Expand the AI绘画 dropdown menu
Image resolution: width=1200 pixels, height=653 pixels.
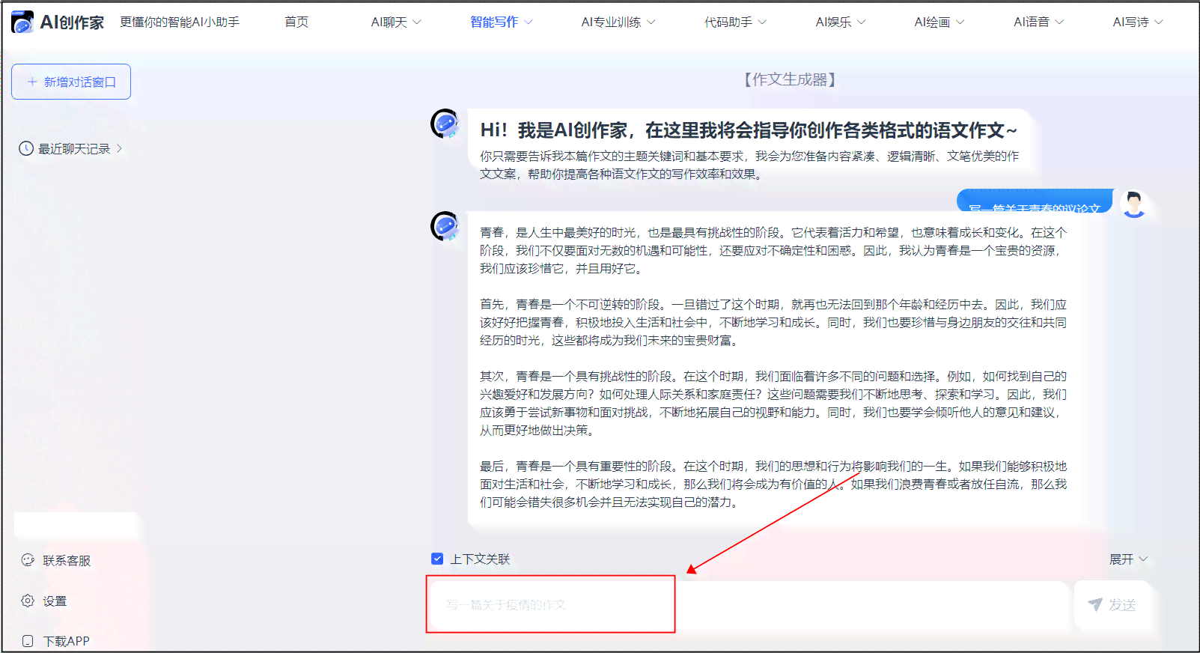(939, 22)
